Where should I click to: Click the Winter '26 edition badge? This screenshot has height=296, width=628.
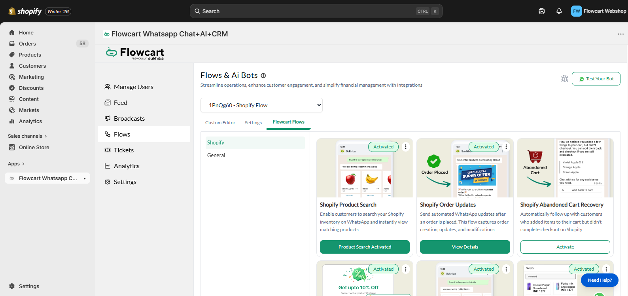click(x=58, y=11)
